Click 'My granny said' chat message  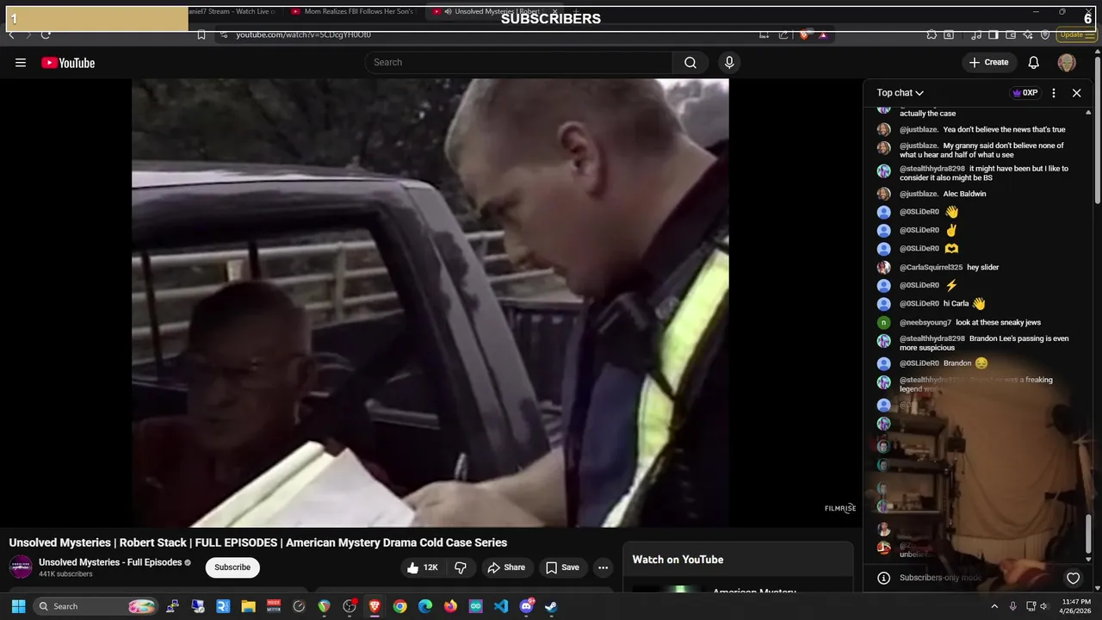(x=981, y=151)
